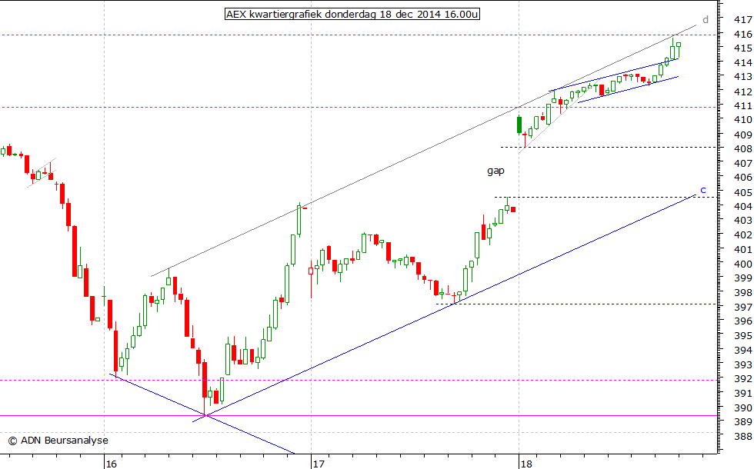This screenshot has width=754, height=469.
Task: Click the price label 396 on the axis
Action: click(x=743, y=321)
